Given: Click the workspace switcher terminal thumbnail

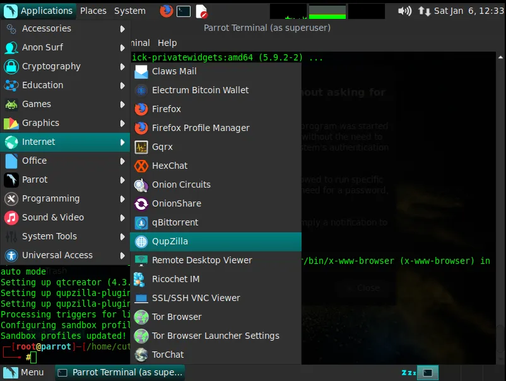Looking at the screenshot, I should click(x=428, y=373).
